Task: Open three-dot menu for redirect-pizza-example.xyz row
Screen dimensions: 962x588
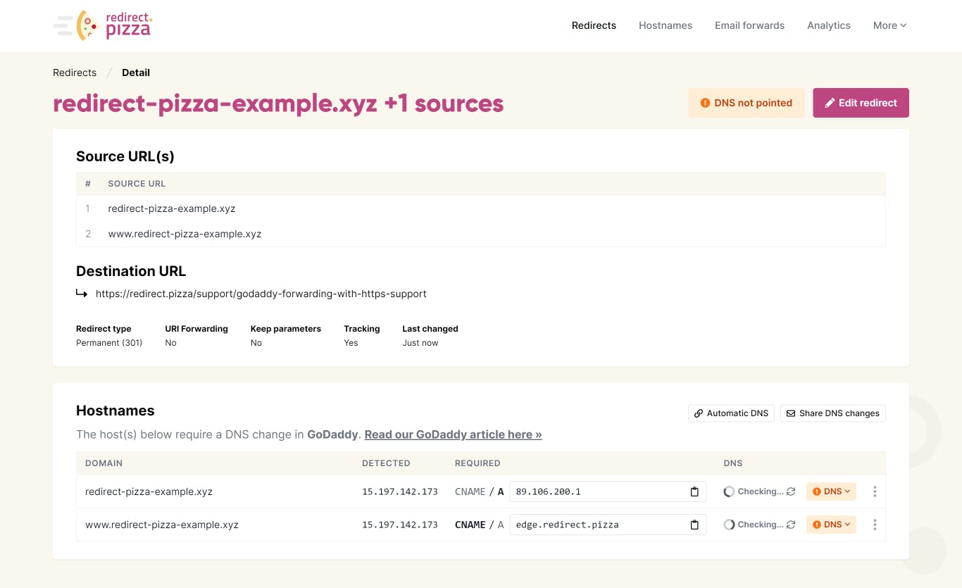Action: (875, 492)
